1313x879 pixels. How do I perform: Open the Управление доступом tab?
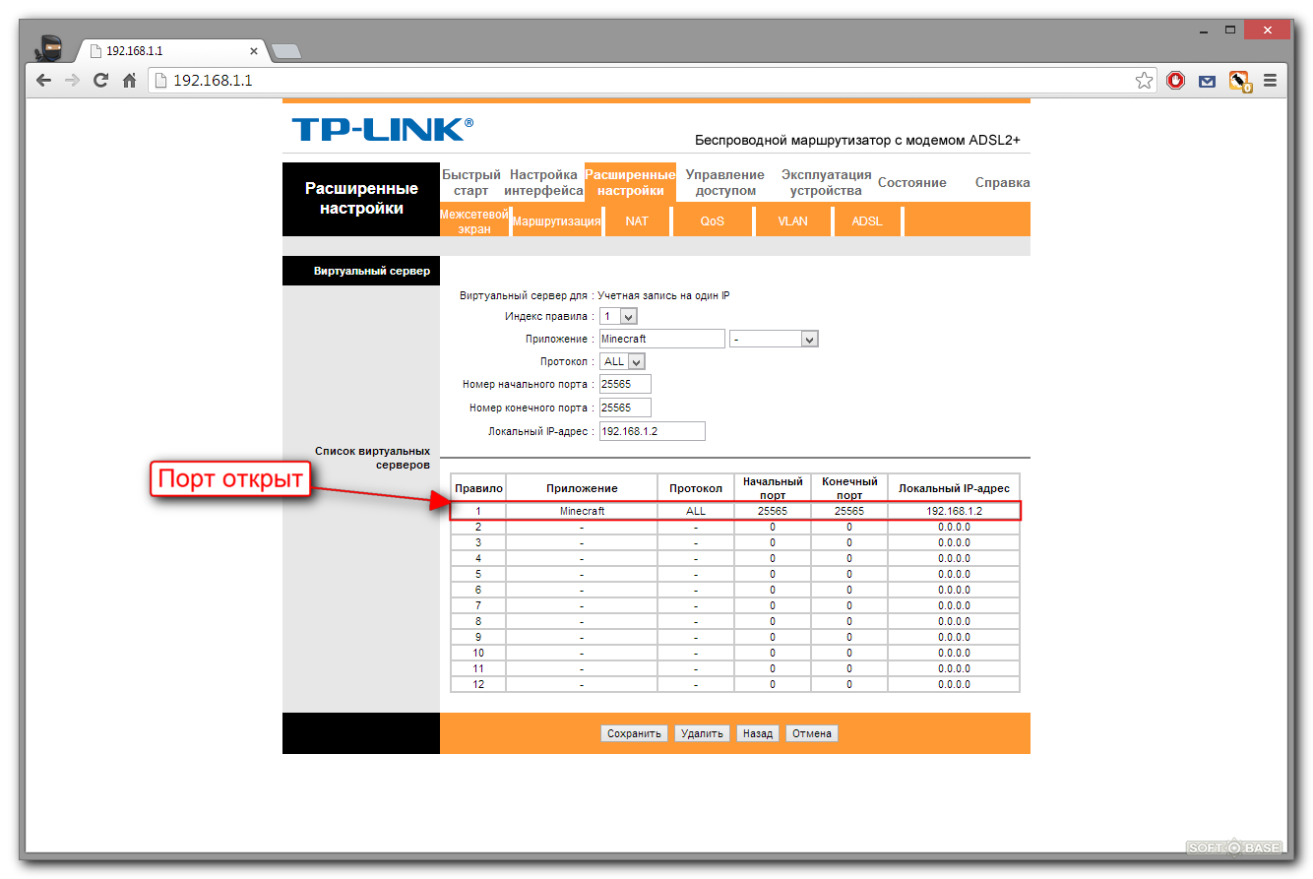[725, 182]
